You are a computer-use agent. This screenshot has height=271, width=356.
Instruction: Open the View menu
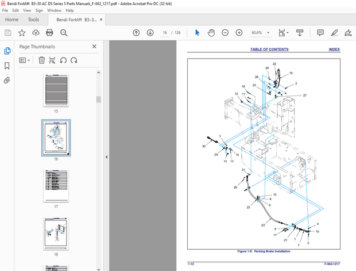27,10
